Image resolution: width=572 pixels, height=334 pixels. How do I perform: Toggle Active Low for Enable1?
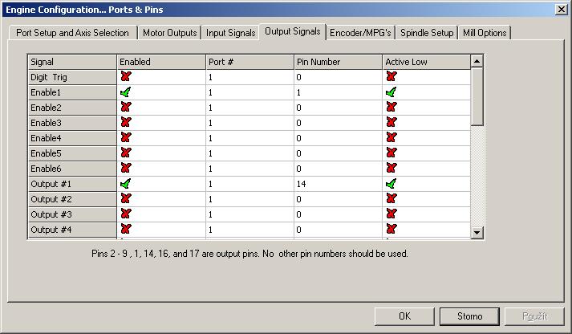391,92
